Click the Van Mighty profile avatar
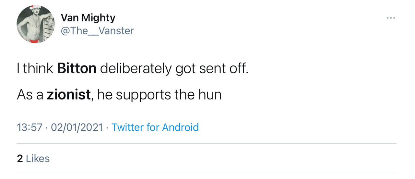Screen dimensions: 415x179 coord(36,24)
